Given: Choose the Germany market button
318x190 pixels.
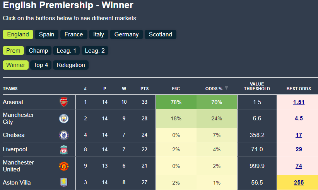Looking at the screenshot, I should click(127, 34).
